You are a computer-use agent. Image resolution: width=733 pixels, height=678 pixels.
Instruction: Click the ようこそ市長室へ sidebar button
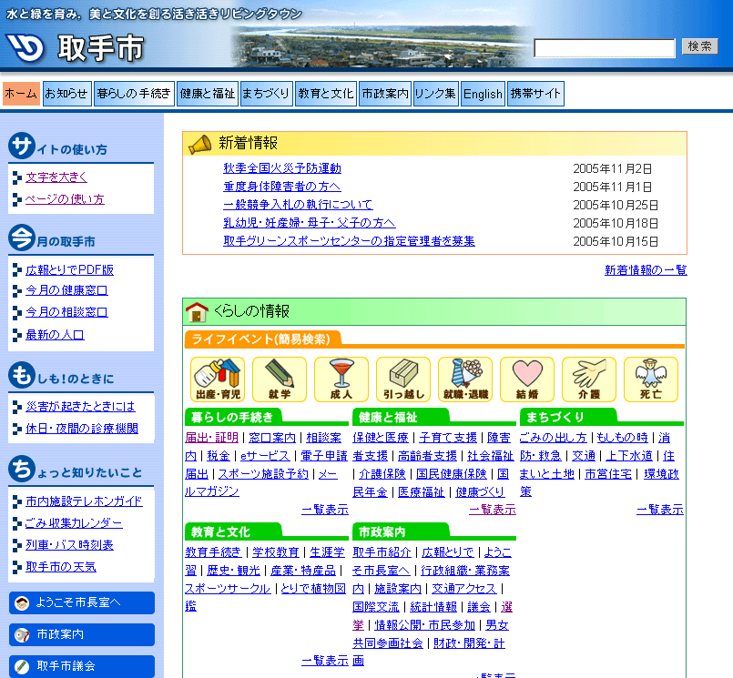(82, 602)
